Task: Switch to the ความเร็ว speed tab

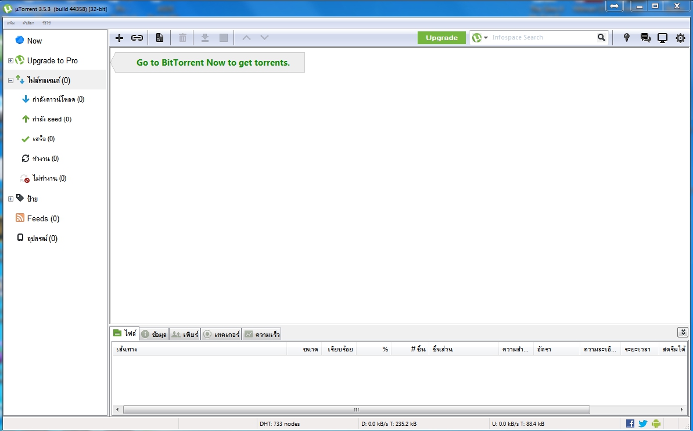Action: tap(261, 334)
